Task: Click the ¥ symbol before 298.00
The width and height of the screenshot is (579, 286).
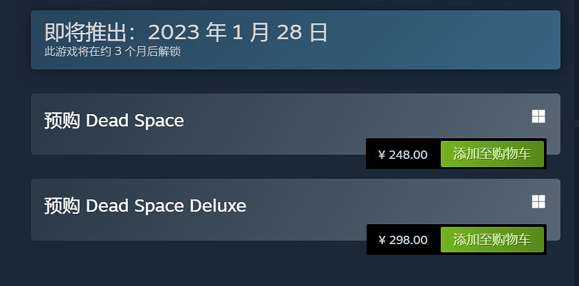Action: point(382,240)
